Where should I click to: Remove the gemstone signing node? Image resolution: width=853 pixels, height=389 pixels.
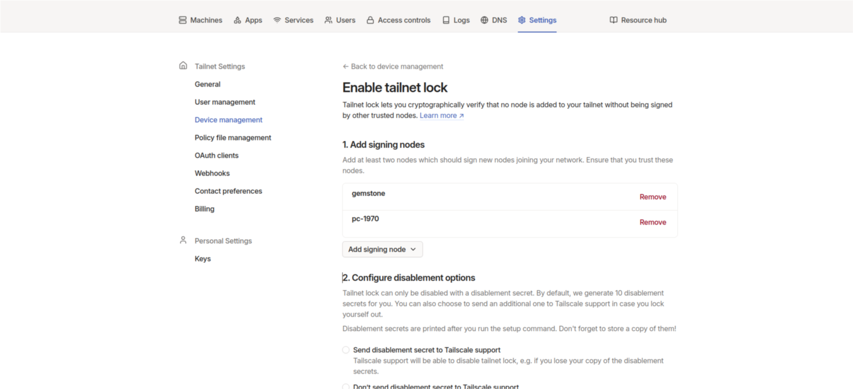coord(653,197)
